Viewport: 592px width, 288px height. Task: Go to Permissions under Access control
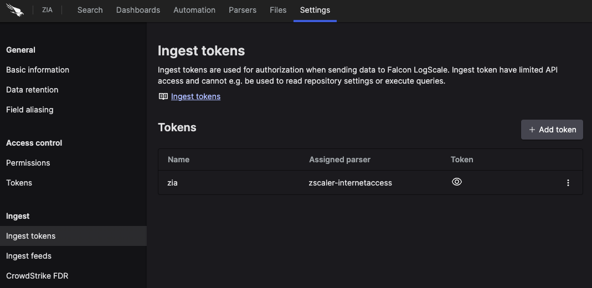[x=28, y=163]
